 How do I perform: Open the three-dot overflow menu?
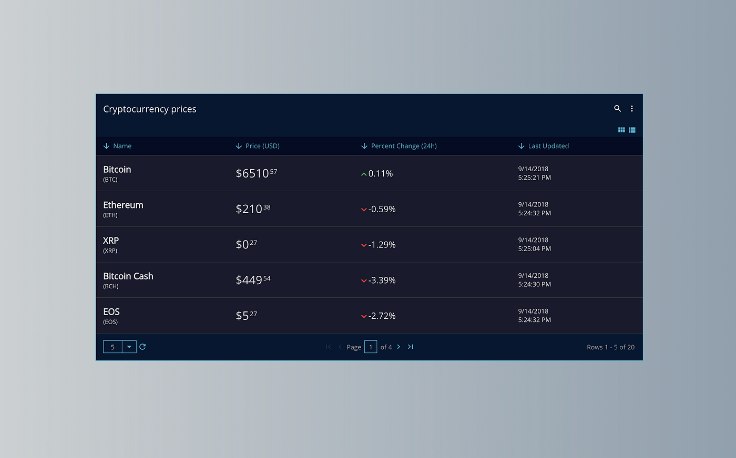point(632,108)
